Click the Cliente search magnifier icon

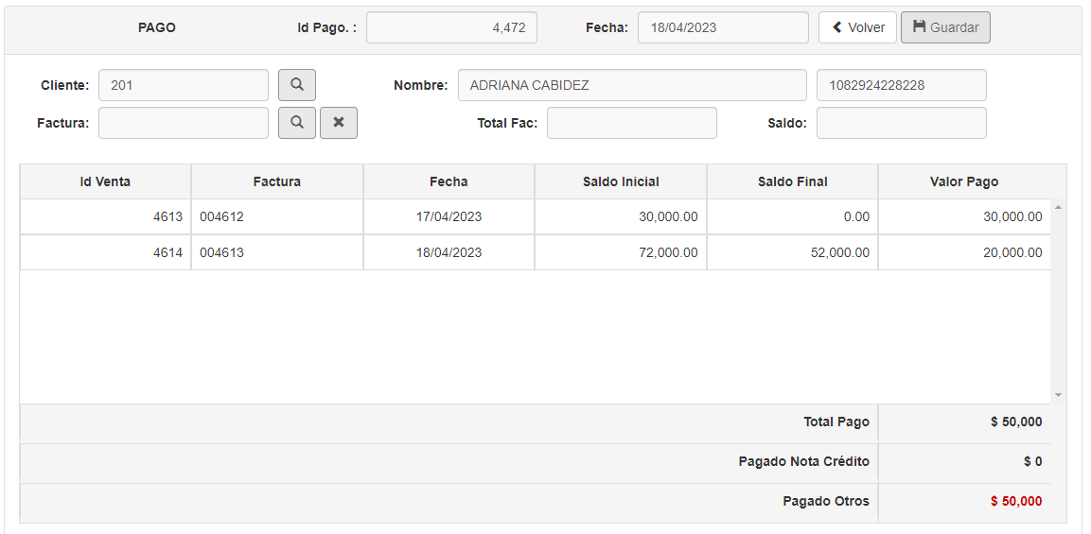[296, 85]
